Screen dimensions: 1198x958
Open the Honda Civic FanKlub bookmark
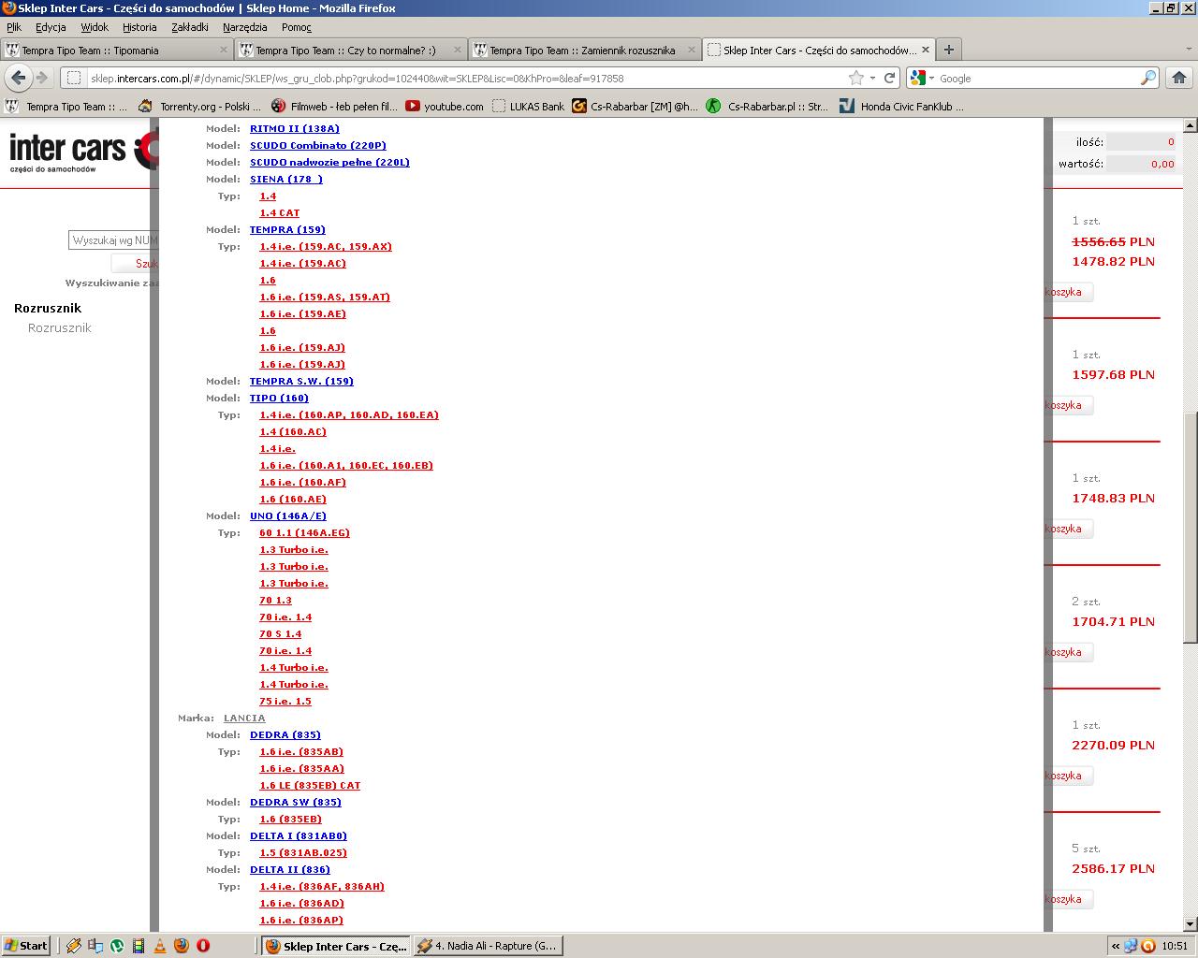tap(901, 107)
